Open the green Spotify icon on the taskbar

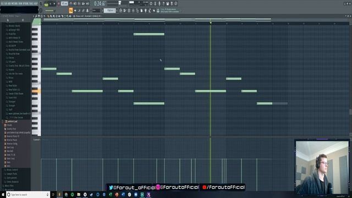point(72,194)
